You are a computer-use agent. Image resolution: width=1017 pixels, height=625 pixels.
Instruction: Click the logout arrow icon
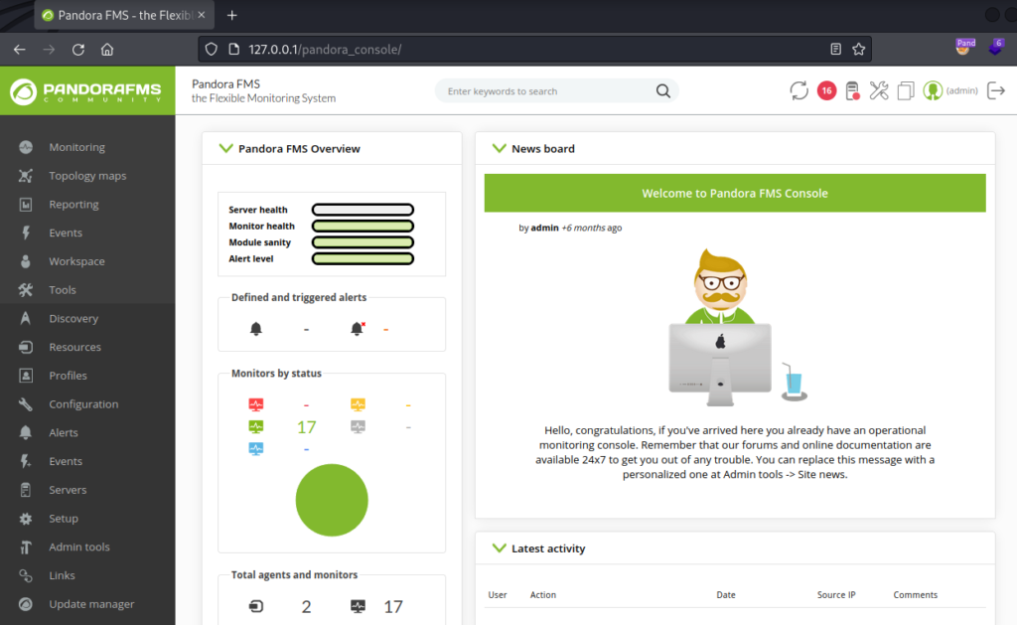[995, 90]
